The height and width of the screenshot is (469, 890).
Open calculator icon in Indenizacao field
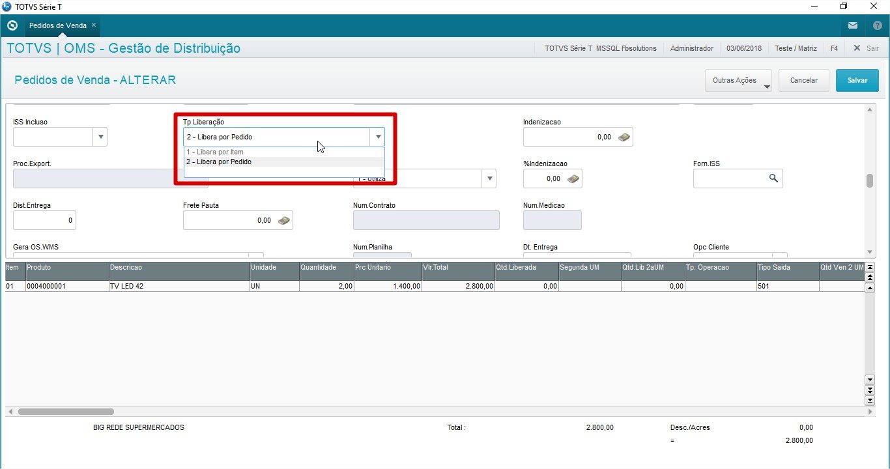click(x=624, y=137)
